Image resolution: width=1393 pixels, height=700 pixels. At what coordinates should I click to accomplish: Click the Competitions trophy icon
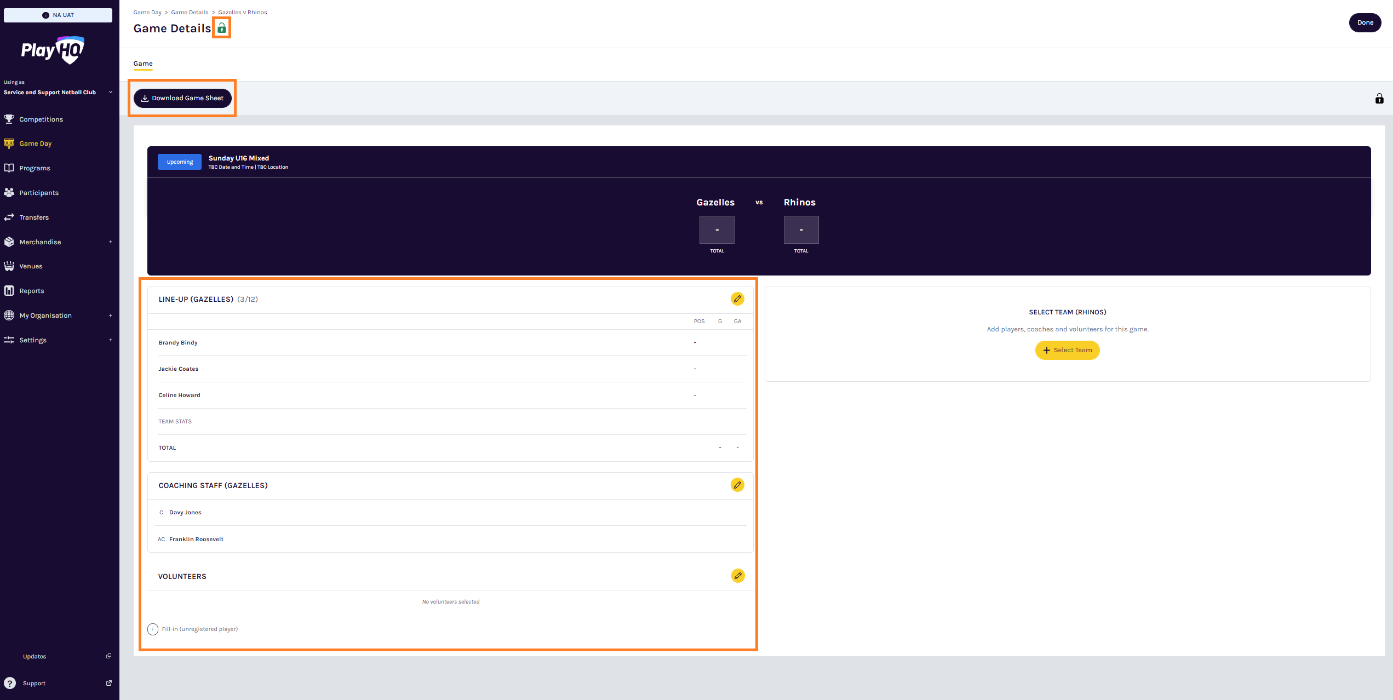click(x=9, y=119)
